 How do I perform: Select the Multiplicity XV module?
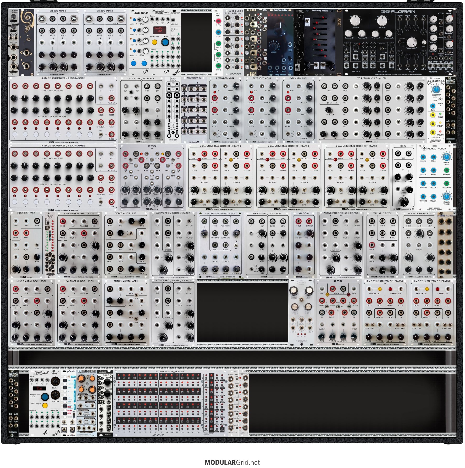194,110
